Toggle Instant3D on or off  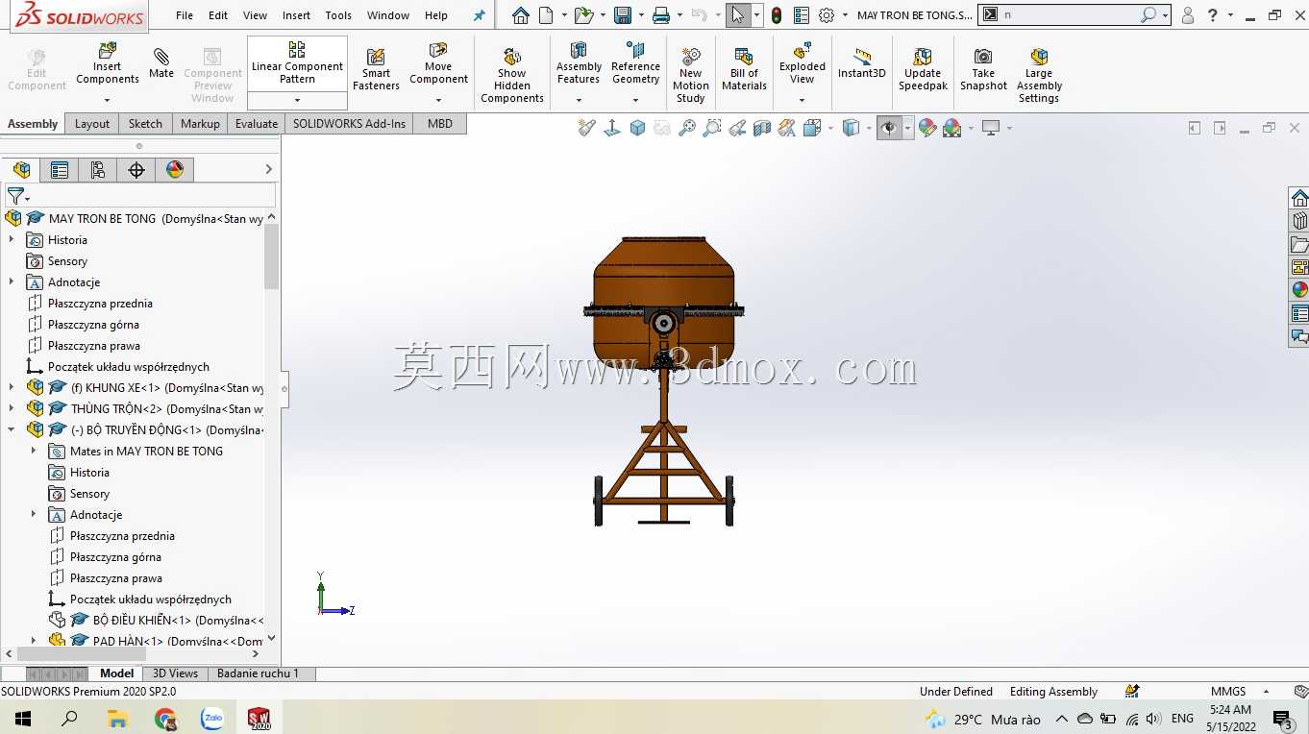tap(861, 63)
